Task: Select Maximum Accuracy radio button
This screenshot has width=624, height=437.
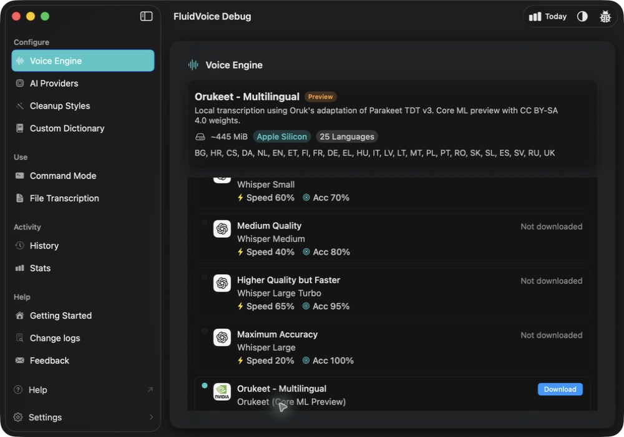Action: pos(205,331)
